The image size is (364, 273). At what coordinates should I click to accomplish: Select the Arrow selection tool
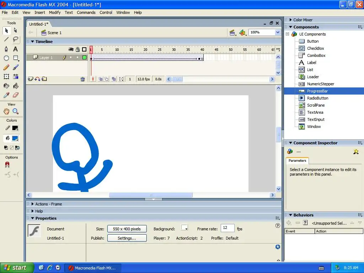tap(6, 31)
